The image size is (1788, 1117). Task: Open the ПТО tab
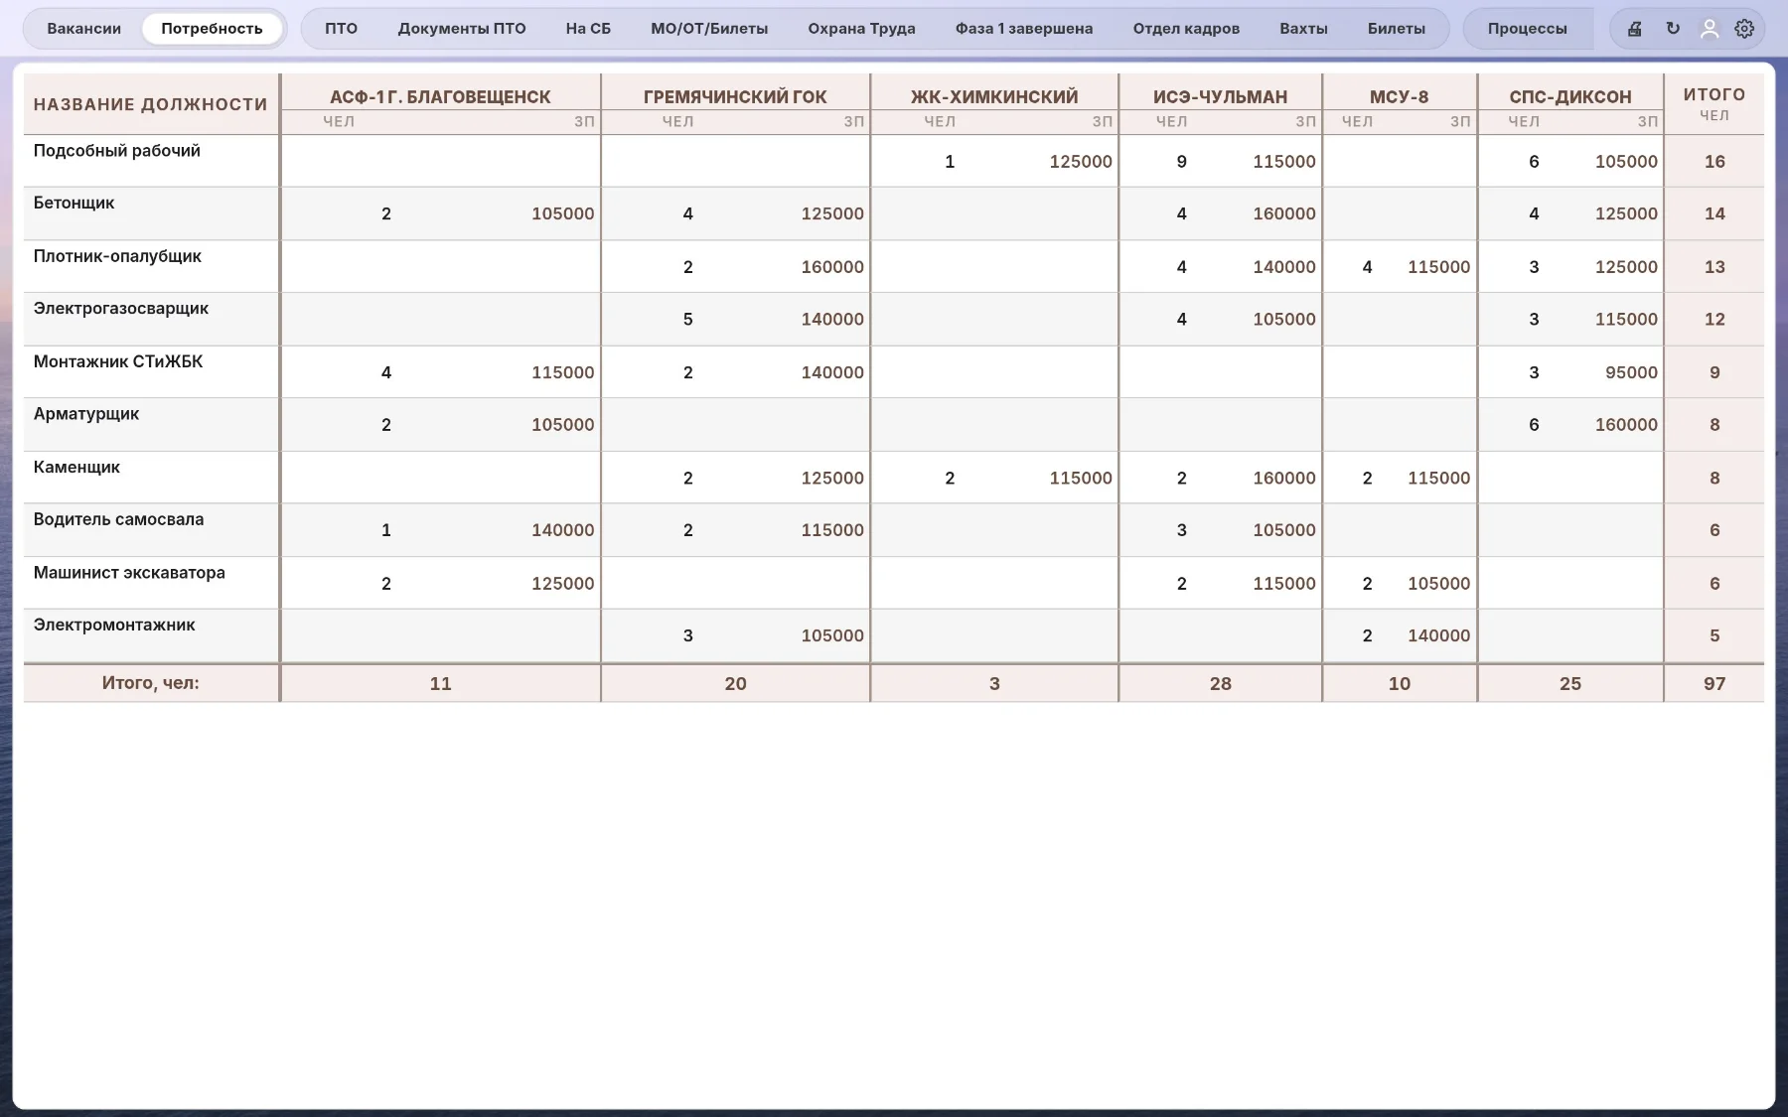(341, 29)
